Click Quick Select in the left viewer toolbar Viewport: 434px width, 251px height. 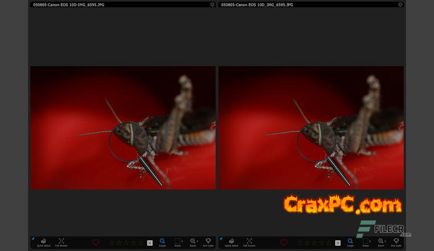[44, 242]
